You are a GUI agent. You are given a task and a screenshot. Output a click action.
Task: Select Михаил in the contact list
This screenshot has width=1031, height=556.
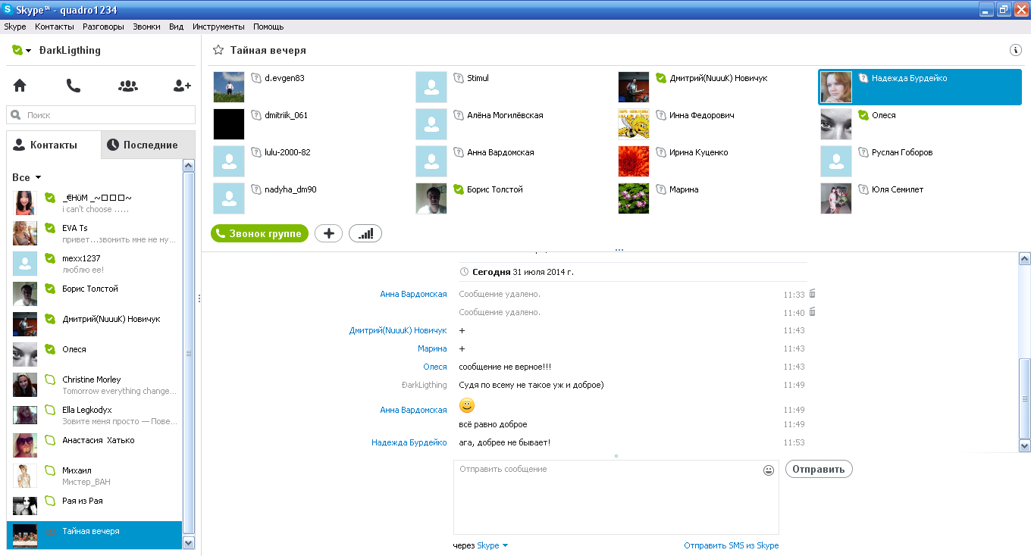(x=95, y=476)
